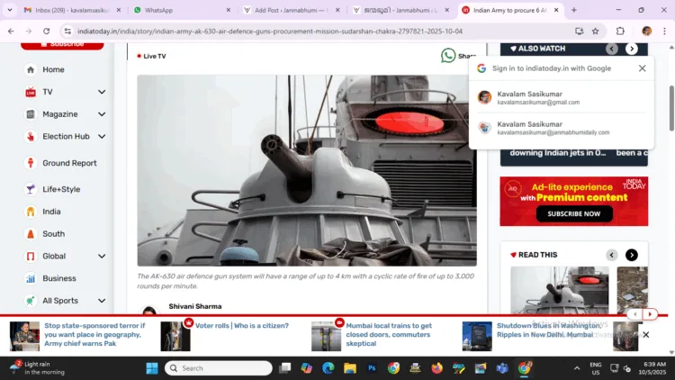Click the Windows Start button
Viewport: 675px width, 380px height.
151,367
